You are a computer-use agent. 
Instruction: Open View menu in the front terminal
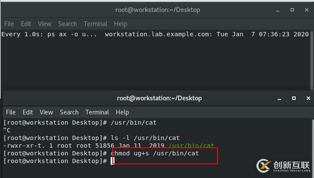coord(46,112)
